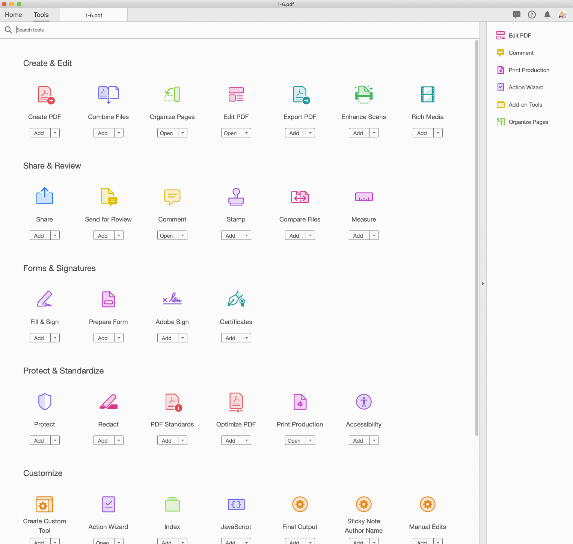
Task: Click the vertical scrollbar of tools list
Action: tap(477, 237)
